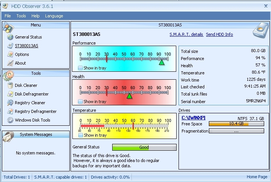
Task: Enable Show in tray for Performance
Action: tap(80, 68)
